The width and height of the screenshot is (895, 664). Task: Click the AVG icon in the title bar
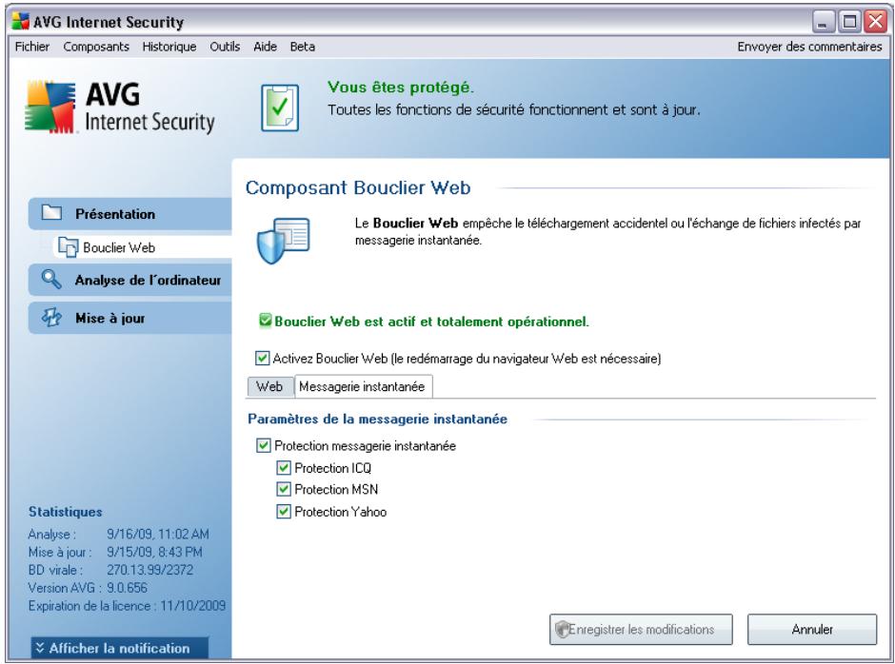tap(21, 22)
